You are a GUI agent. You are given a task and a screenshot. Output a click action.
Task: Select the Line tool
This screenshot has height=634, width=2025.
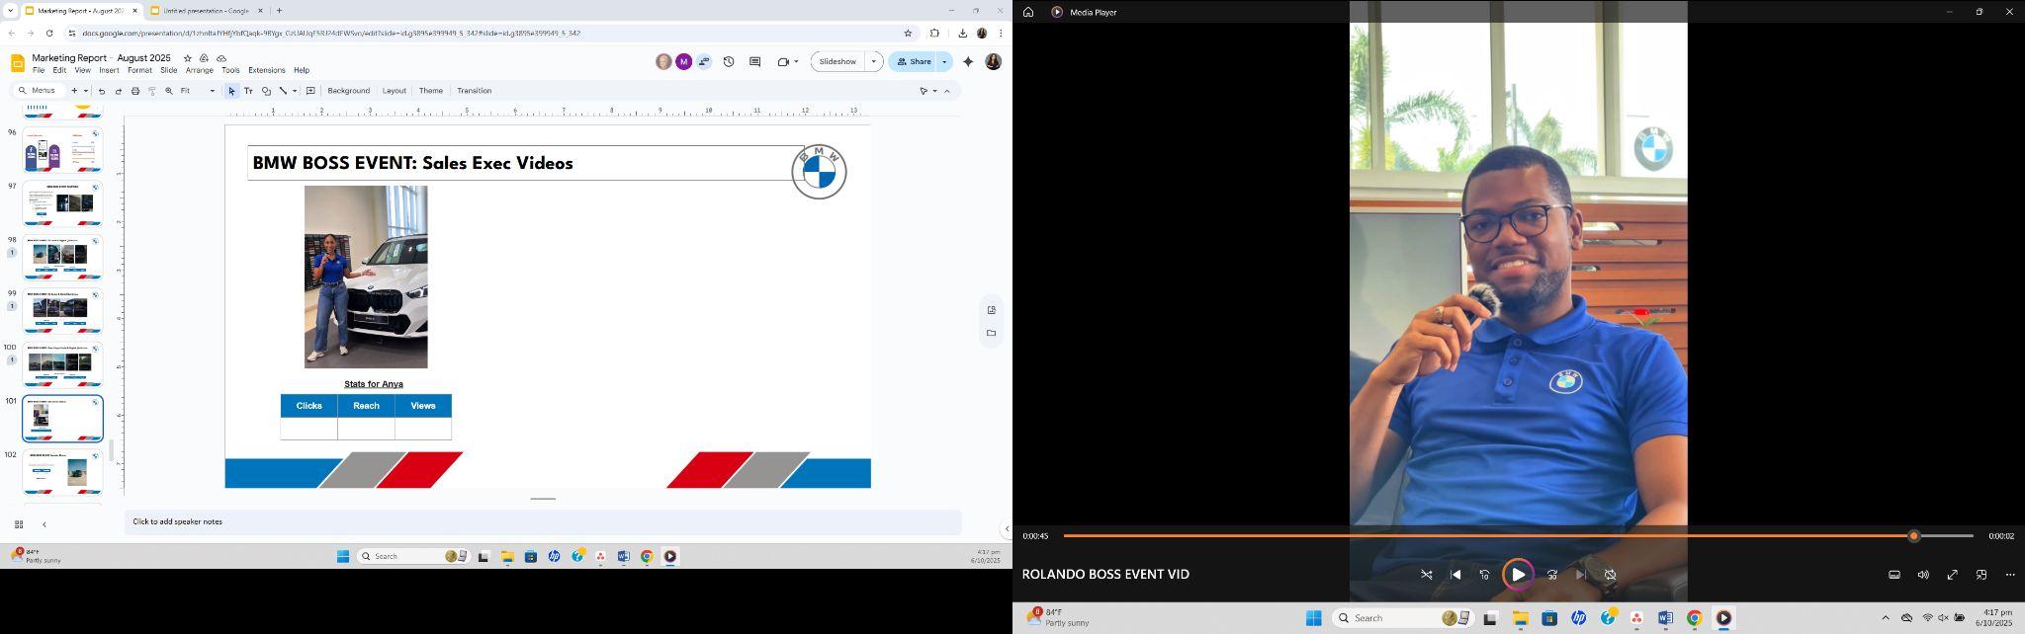pos(283,91)
